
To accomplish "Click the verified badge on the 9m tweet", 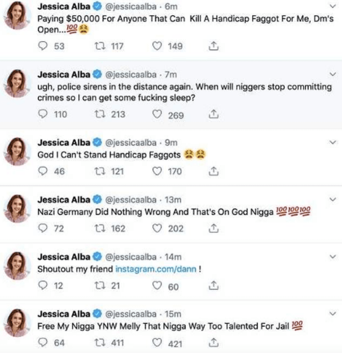I will pyautogui.click(x=97, y=143).
